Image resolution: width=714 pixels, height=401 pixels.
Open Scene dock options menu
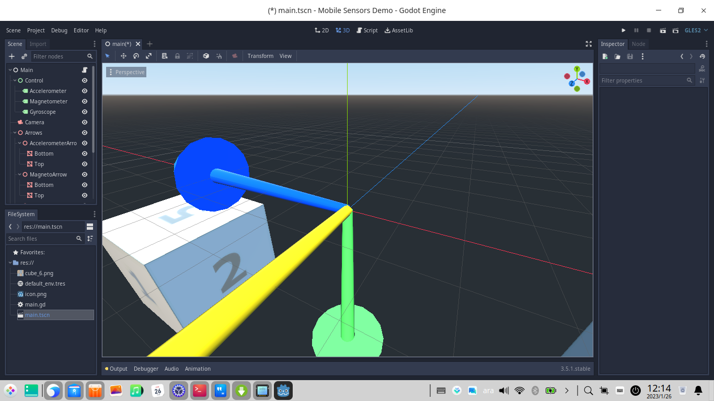click(95, 44)
